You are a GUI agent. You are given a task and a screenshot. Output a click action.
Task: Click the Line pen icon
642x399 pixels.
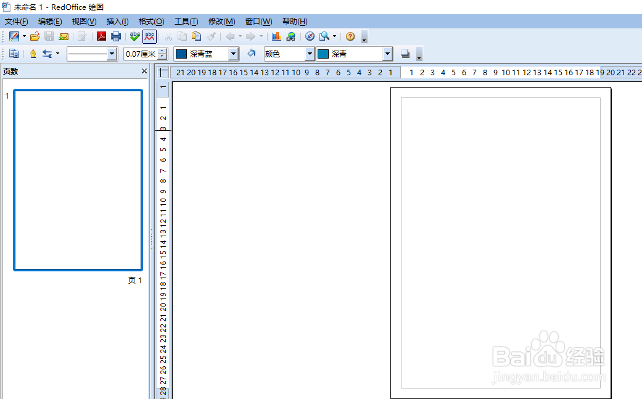click(33, 54)
